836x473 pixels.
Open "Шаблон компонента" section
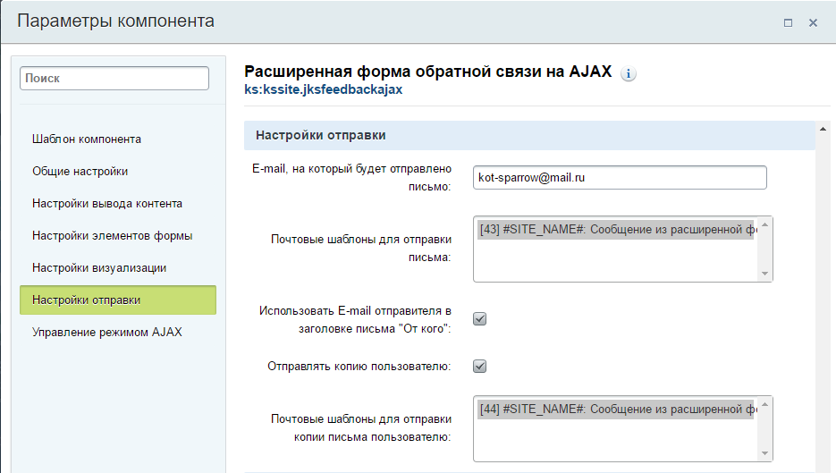(x=87, y=139)
